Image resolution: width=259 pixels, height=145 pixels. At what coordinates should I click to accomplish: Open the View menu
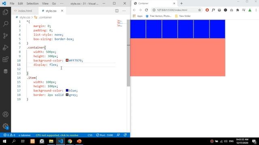(45, 4)
